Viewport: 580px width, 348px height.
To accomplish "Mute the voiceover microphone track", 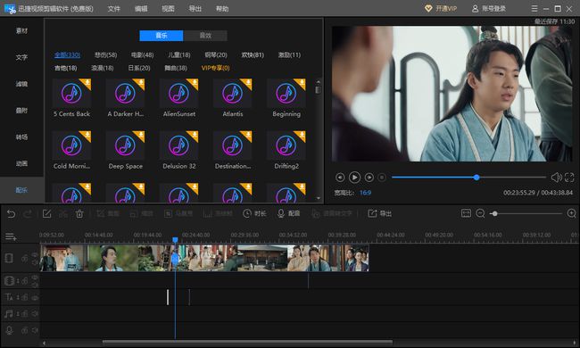I will [x=35, y=330].
